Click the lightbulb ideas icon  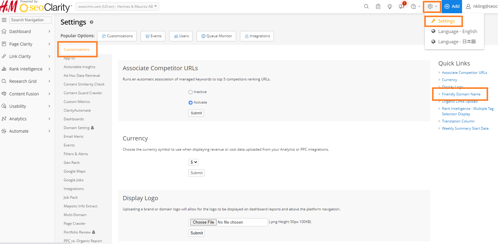[390, 6]
